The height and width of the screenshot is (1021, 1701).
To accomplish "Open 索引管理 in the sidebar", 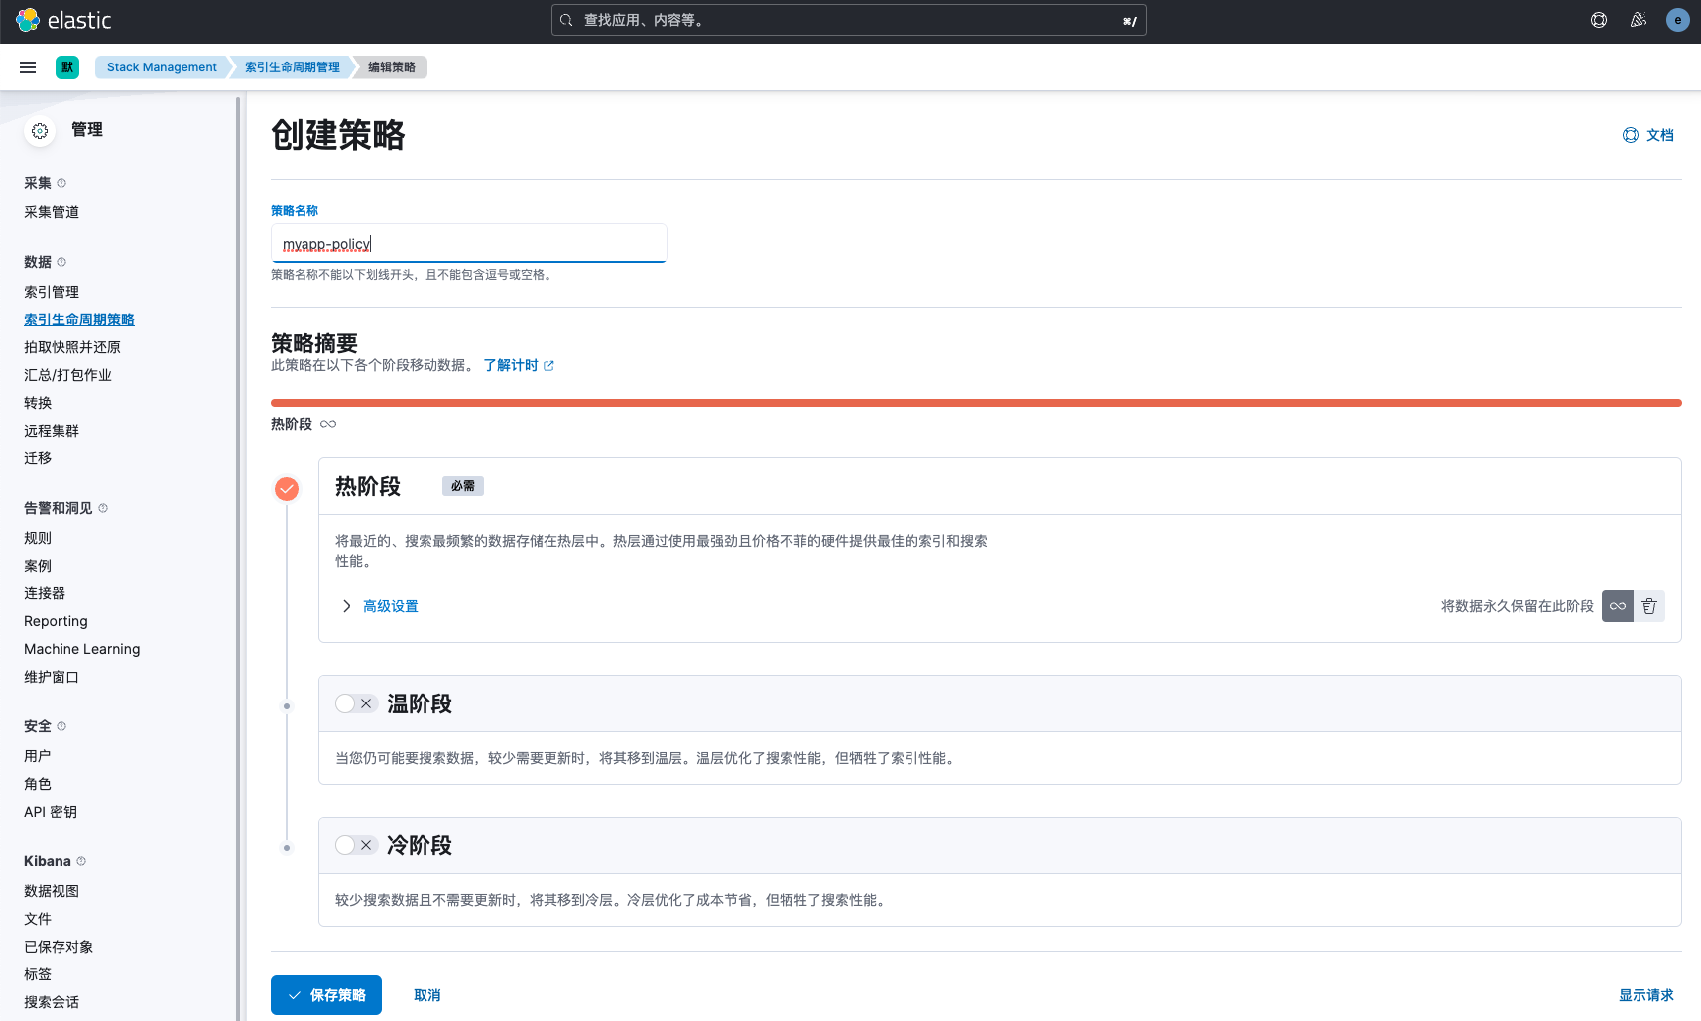I will click(52, 292).
